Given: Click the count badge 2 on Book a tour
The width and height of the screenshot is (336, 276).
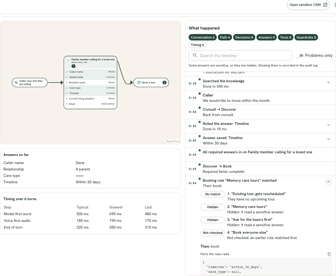Looking at the screenshot, I should [x=165, y=83].
